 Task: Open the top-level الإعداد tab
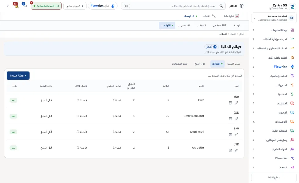pos(190,16)
